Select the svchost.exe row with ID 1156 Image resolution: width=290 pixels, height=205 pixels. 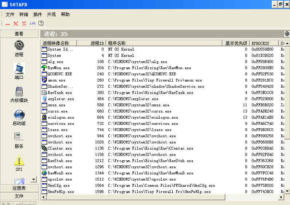(x=162, y=154)
